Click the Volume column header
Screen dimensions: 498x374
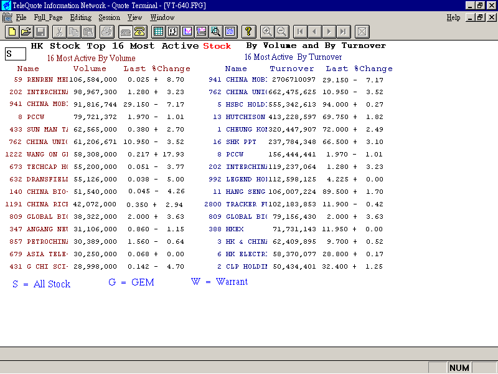90,69
